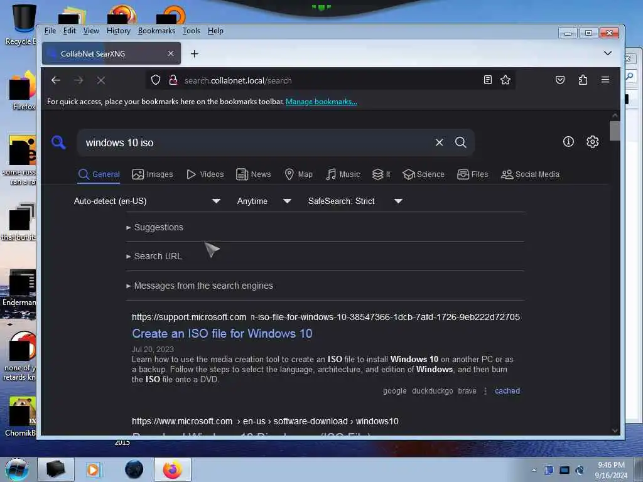643x482 pixels.
Task: Click the Firefox taskbar button
Action: pyautogui.click(x=173, y=469)
